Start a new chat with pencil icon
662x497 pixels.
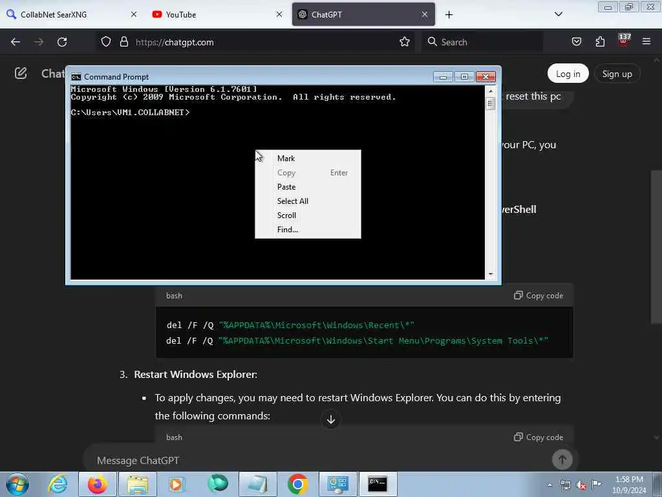pos(21,74)
